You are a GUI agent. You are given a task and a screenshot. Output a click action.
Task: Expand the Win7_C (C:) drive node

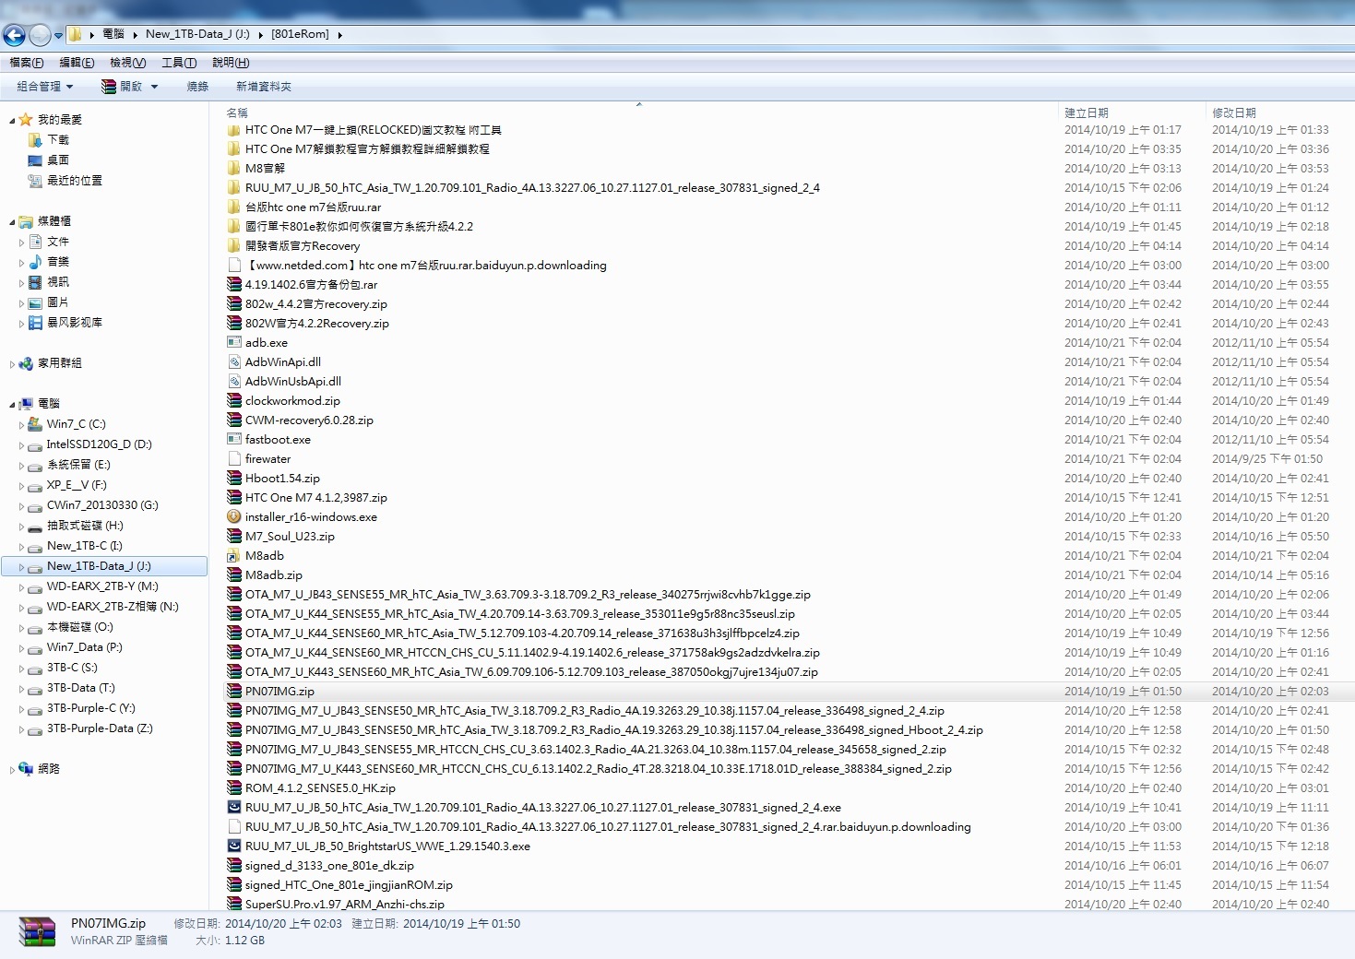pyautogui.click(x=21, y=425)
